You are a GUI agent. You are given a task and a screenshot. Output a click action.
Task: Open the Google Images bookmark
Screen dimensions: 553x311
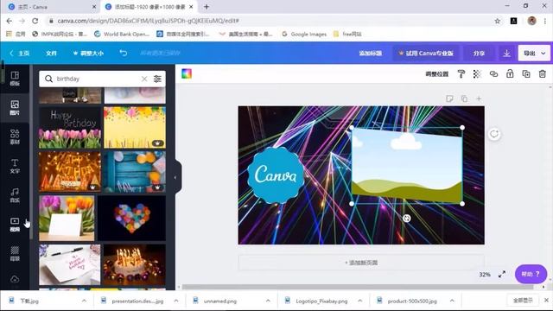pyautogui.click(x=304, y=34)
